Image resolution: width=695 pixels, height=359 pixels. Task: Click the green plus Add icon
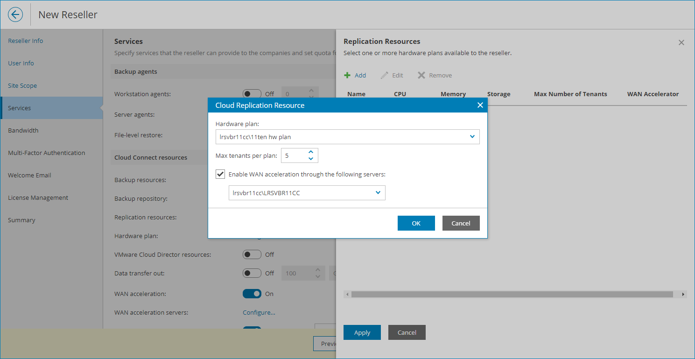coord(347,75)
